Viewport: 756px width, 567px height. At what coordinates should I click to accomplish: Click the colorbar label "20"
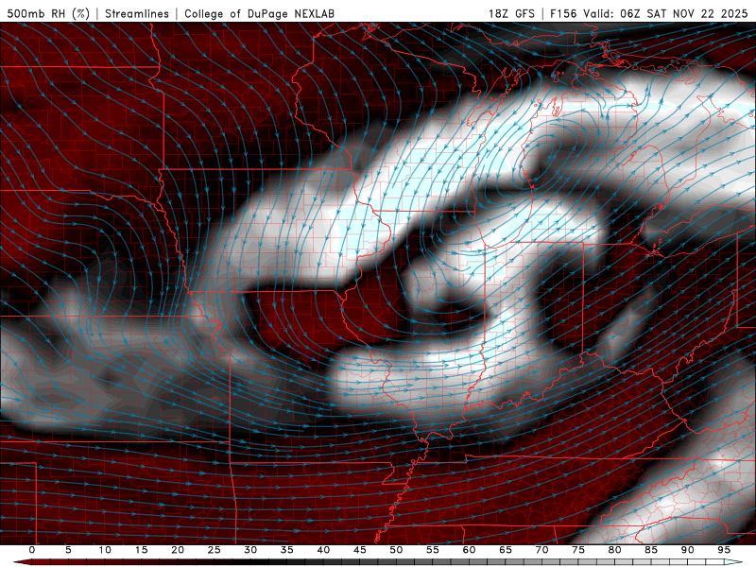178,550
